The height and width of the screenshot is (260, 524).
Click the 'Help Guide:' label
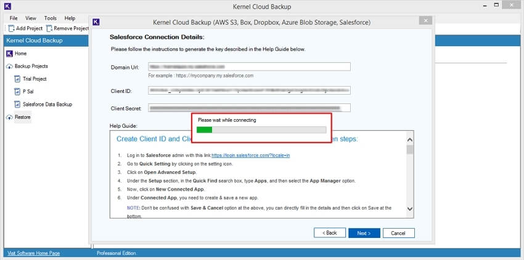(x=124, y=126)
